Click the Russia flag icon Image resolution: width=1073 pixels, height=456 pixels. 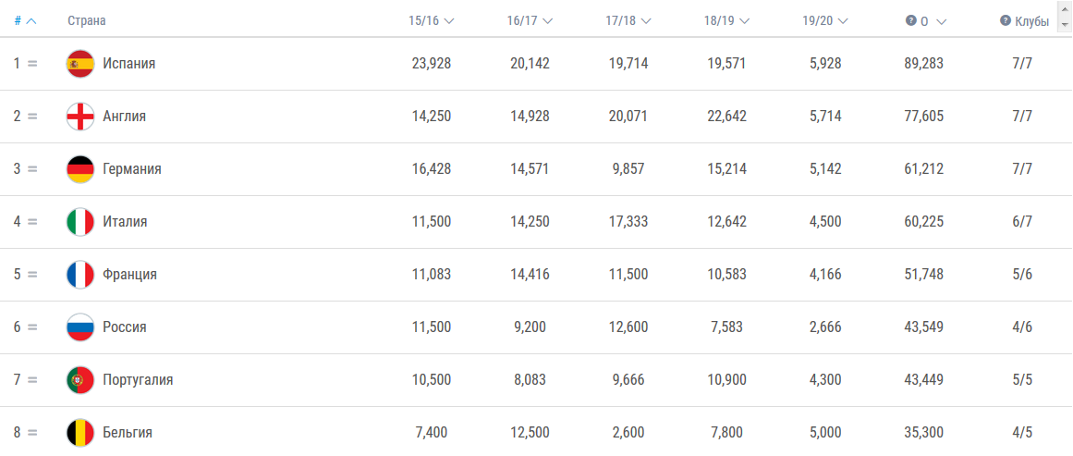[x=80, y=327]
